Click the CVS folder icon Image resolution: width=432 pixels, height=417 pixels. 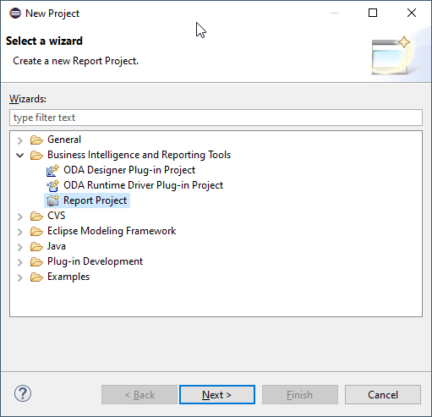36,216
